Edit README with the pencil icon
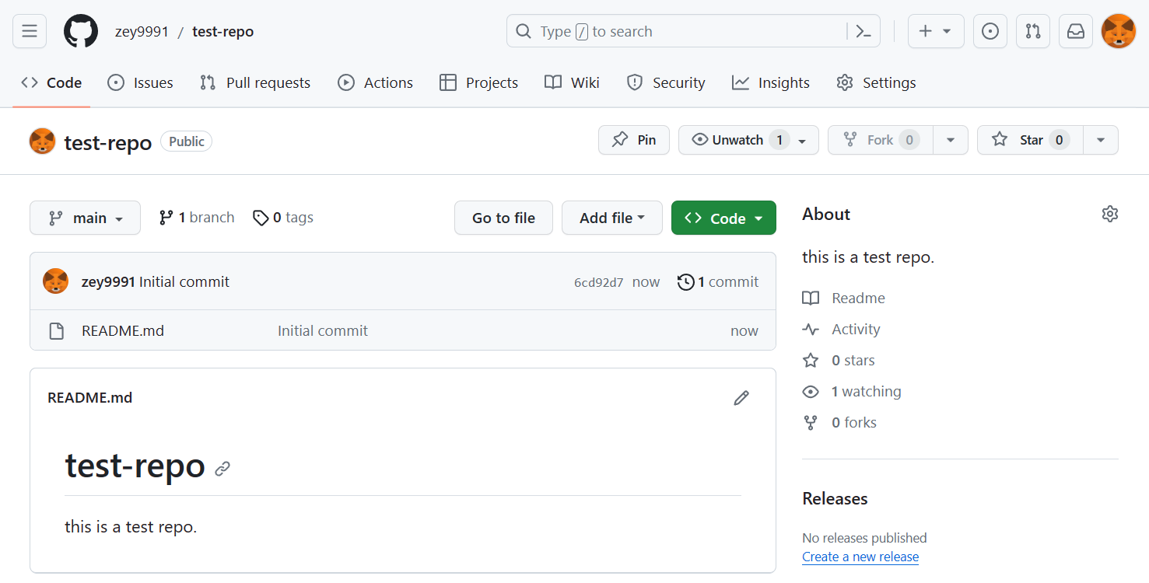This screenshot has width=1149, height=583. point(741,398)
